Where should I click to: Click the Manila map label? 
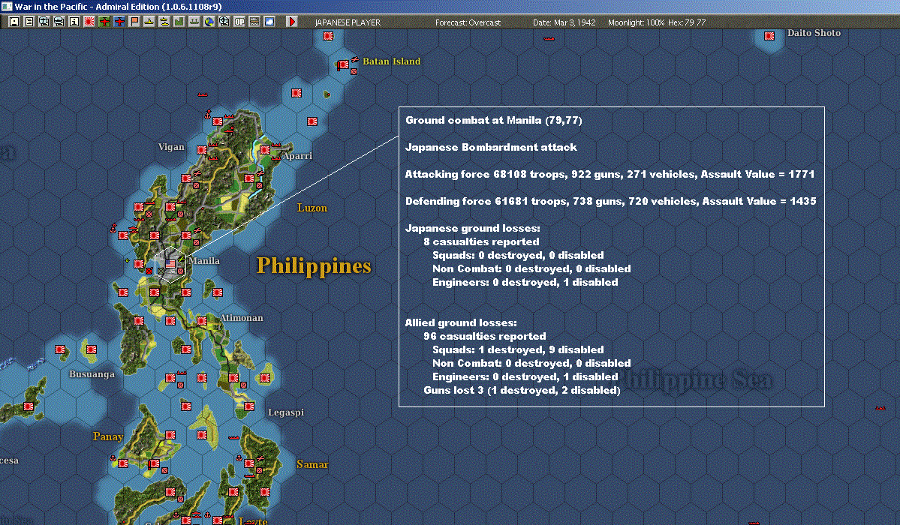[x=203, y=260]
